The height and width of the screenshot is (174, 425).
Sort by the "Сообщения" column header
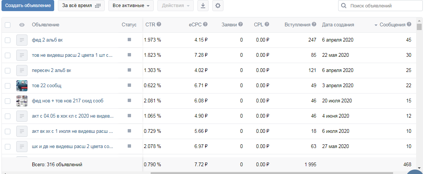(392, 25)
